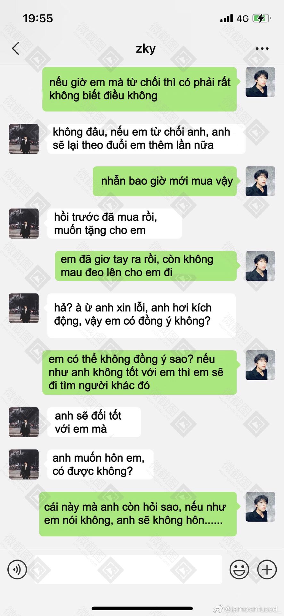Open the plus attachments panel
Viewport: 284px width, 616px height.
click(x=267, y=569)
